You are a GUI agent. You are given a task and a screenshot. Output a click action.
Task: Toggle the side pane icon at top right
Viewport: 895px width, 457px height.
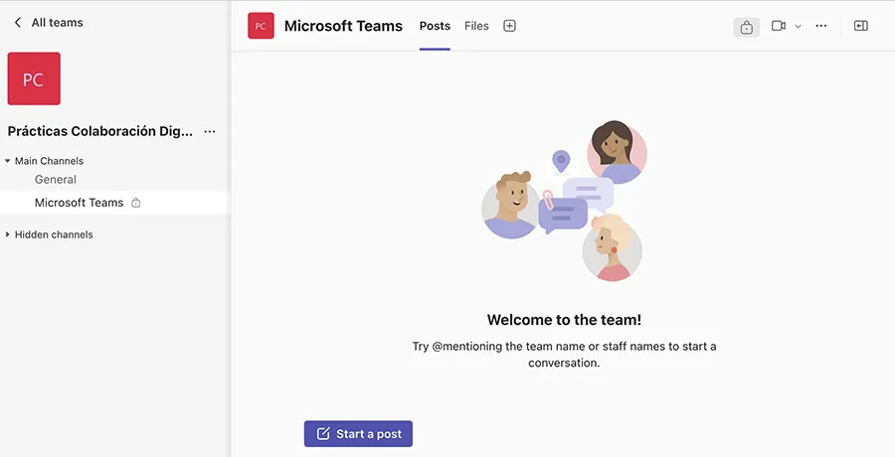(861, 26)
